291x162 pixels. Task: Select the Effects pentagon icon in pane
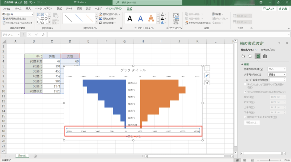250,56
